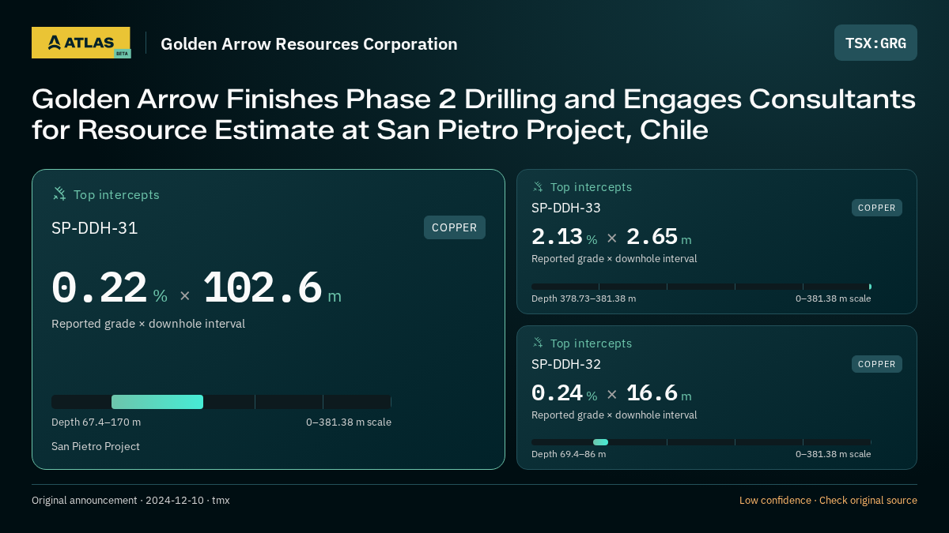This screenshot has height=533, width=949.
Task: Click 'Top intercepts' heading in SP-DDH-31 card
Action: 116,194
